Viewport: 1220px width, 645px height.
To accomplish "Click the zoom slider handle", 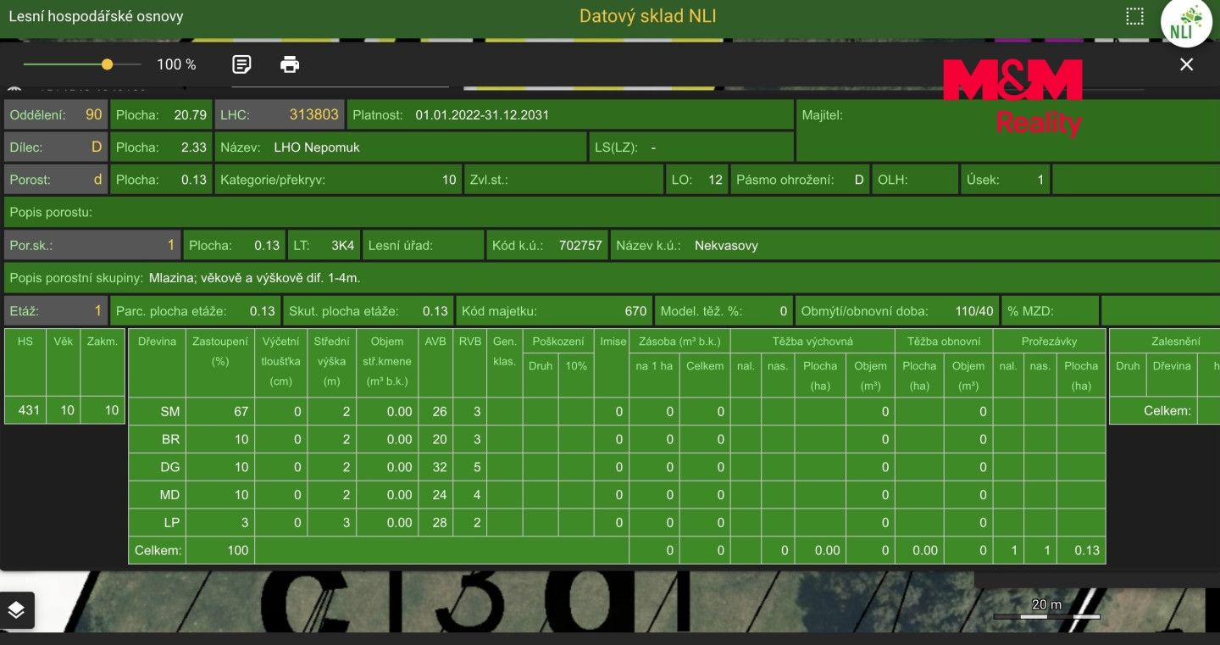I will (x=107, y=64).
